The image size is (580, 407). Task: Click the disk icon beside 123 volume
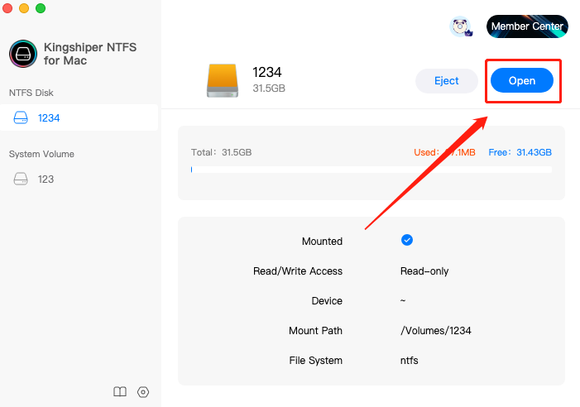21,179
